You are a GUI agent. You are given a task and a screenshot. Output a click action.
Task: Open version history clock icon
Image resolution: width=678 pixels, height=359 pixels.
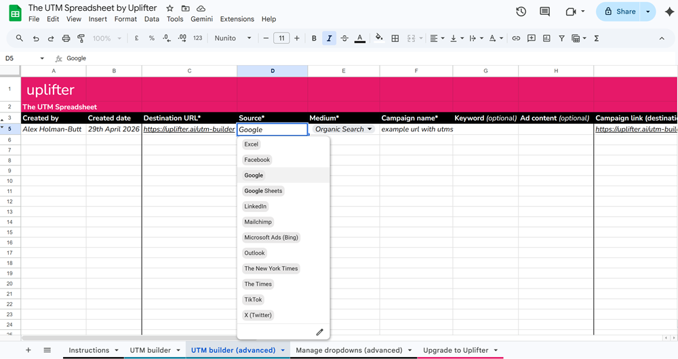tap(521, 12)
